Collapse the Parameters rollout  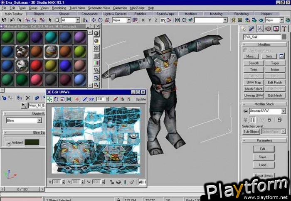pyautogui.click(x=264, y=140)
